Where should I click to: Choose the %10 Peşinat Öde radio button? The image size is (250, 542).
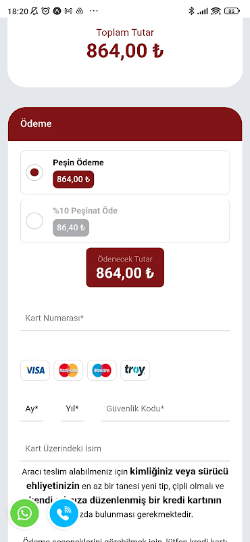pos(34,221)
